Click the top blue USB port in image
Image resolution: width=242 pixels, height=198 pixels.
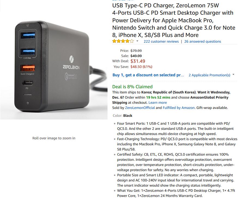(28, 35)
